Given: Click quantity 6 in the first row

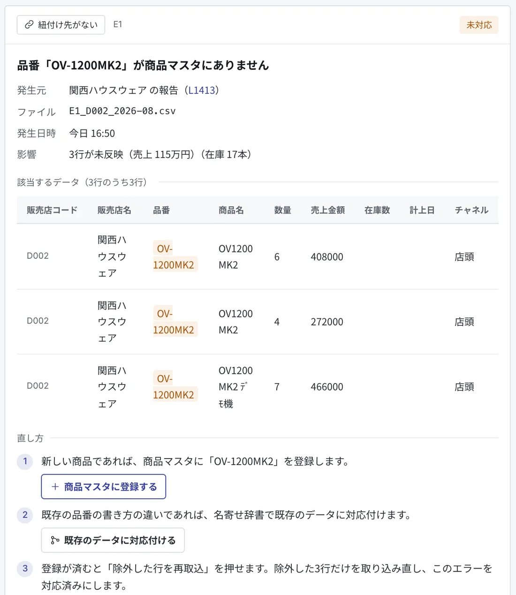Looking at the screenshot, I should click(x=277, y=257).
